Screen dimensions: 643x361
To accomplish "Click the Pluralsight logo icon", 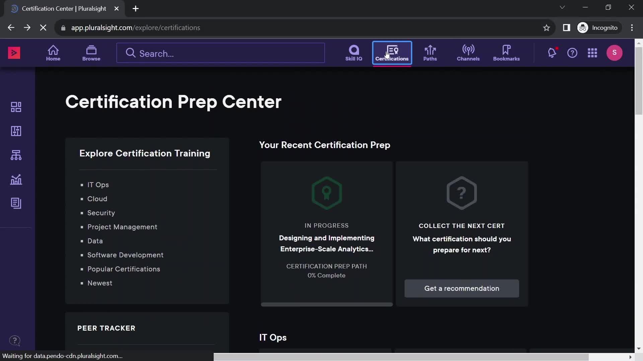I will (x=14, y=53).
